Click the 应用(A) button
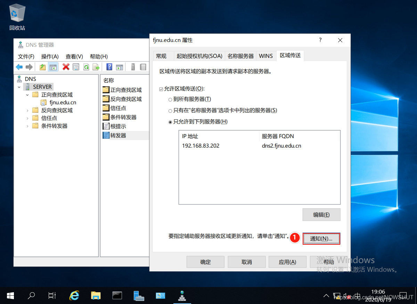 coord(287,262)
